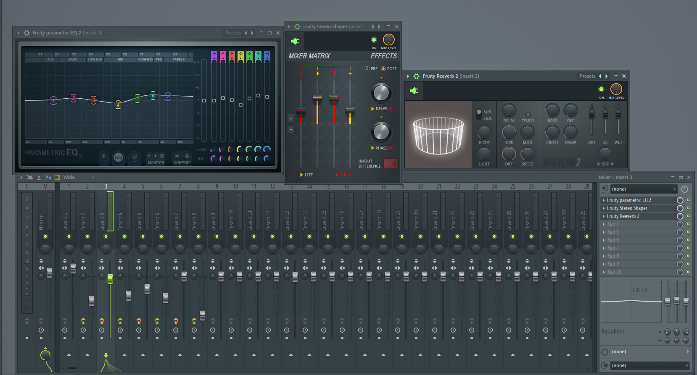Screen dimensions: 697x375
Task: Click the latency clock icon in mixer panel
Action: coord(684,189)
